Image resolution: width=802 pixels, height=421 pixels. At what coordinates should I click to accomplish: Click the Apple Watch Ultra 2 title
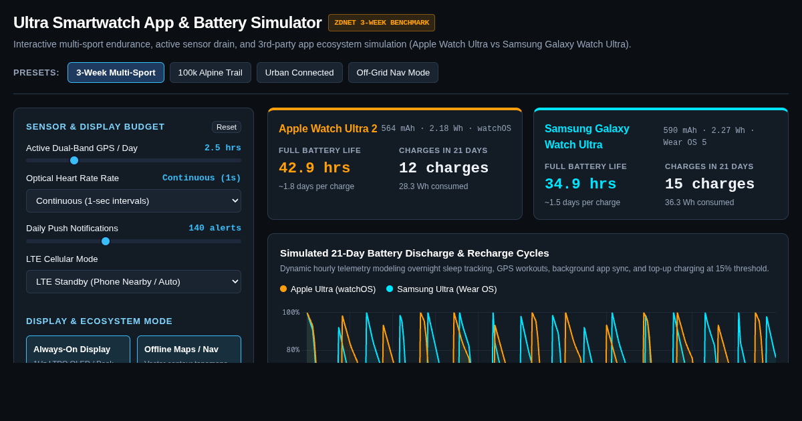click(328, 128)
